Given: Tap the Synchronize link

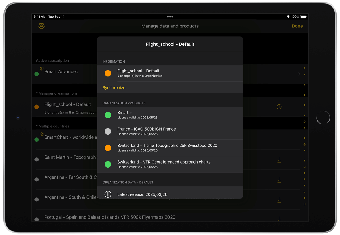Looking at the screenshot, I should 114,87.
